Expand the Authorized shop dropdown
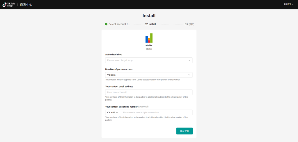 point(149,60)
